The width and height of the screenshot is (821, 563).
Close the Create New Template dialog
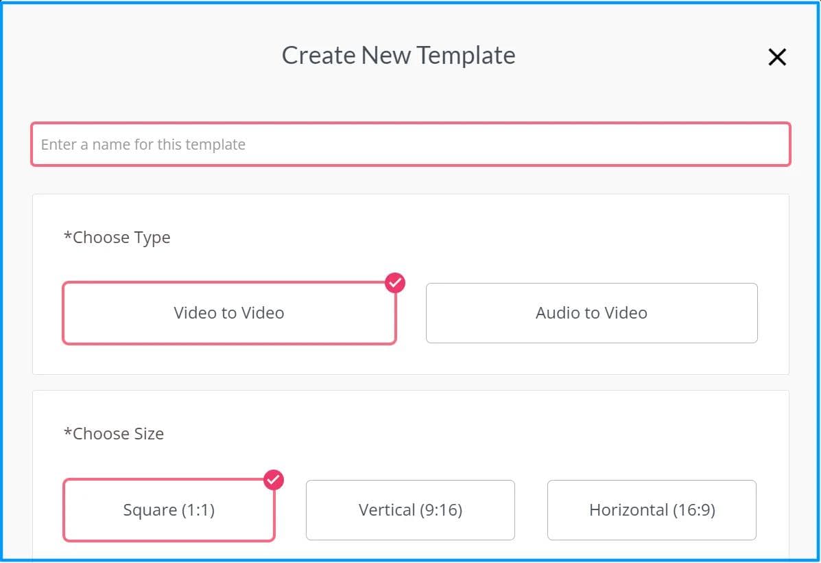pyautogui.click(x=776, y=57)
